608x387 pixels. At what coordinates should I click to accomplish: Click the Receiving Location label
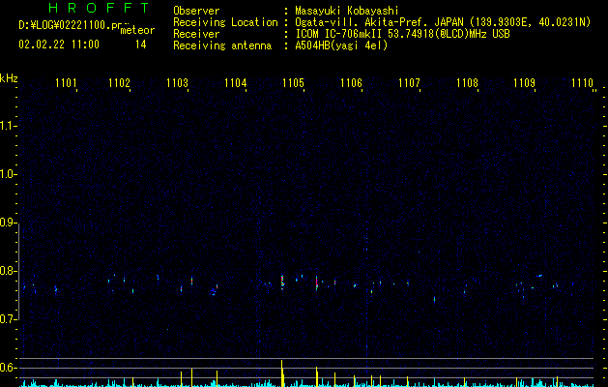coord(225,22)
